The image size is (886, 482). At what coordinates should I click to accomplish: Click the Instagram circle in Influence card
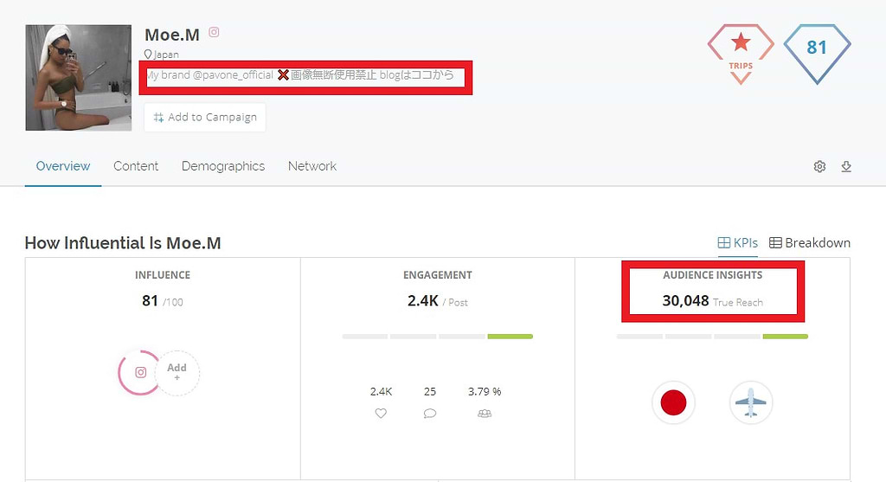pyautogui.click(x=140, y=372)
